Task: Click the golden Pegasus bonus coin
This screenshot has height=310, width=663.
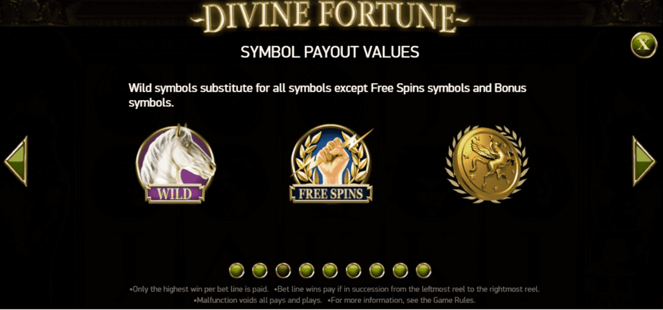Action: [x=487, y=164]
